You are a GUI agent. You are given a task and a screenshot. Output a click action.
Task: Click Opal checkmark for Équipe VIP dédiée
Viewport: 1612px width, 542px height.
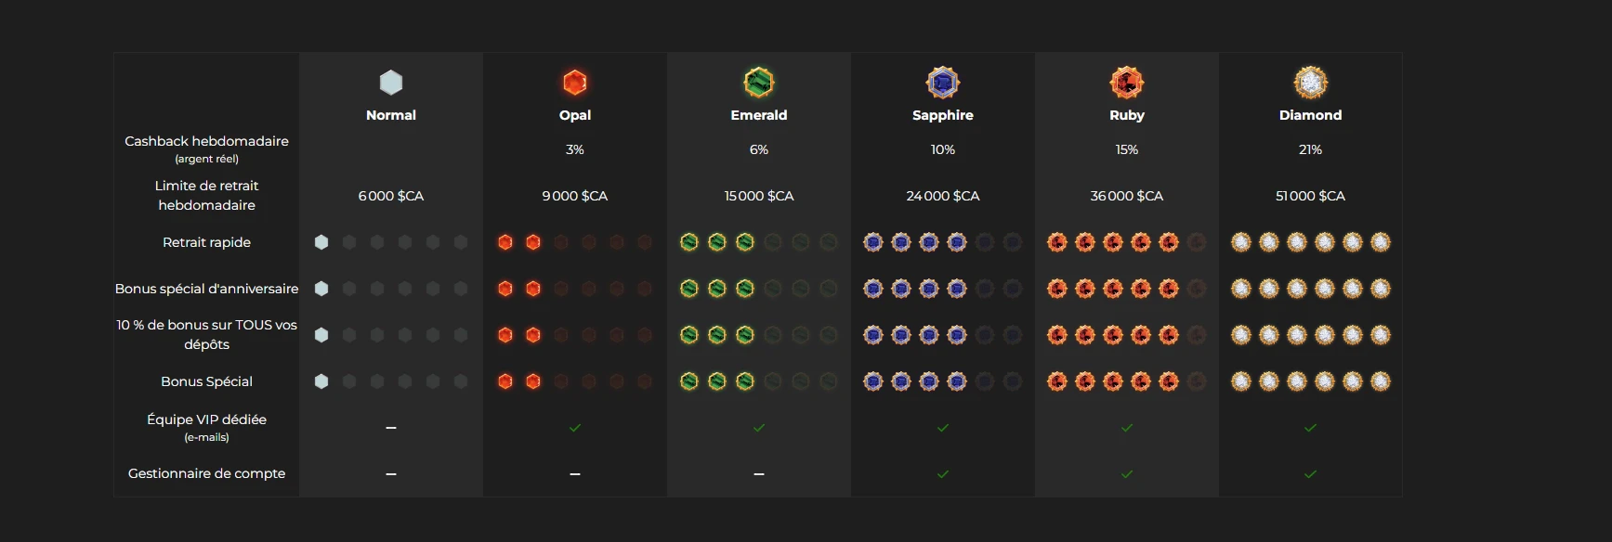[575, 428]
